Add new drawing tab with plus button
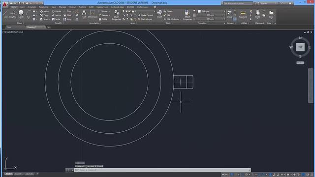The image size is (315, 177). (x=49, y=28)
